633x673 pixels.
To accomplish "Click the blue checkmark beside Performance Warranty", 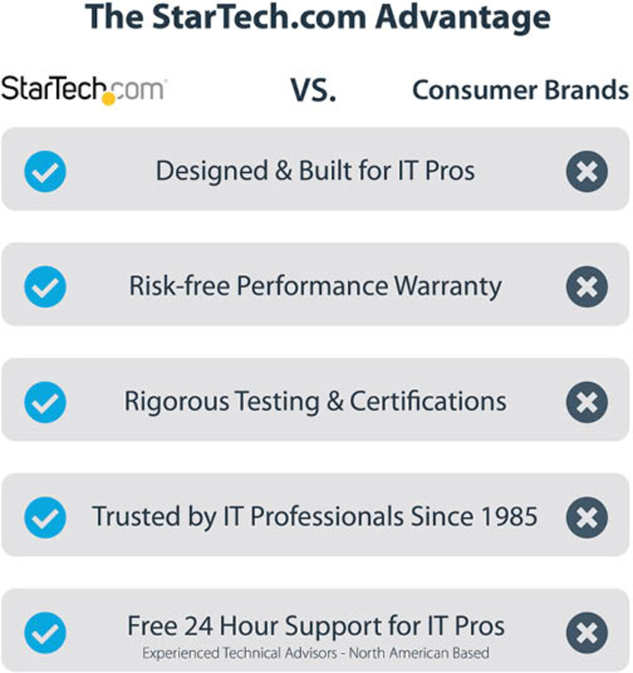I will [x=45, y=287].
